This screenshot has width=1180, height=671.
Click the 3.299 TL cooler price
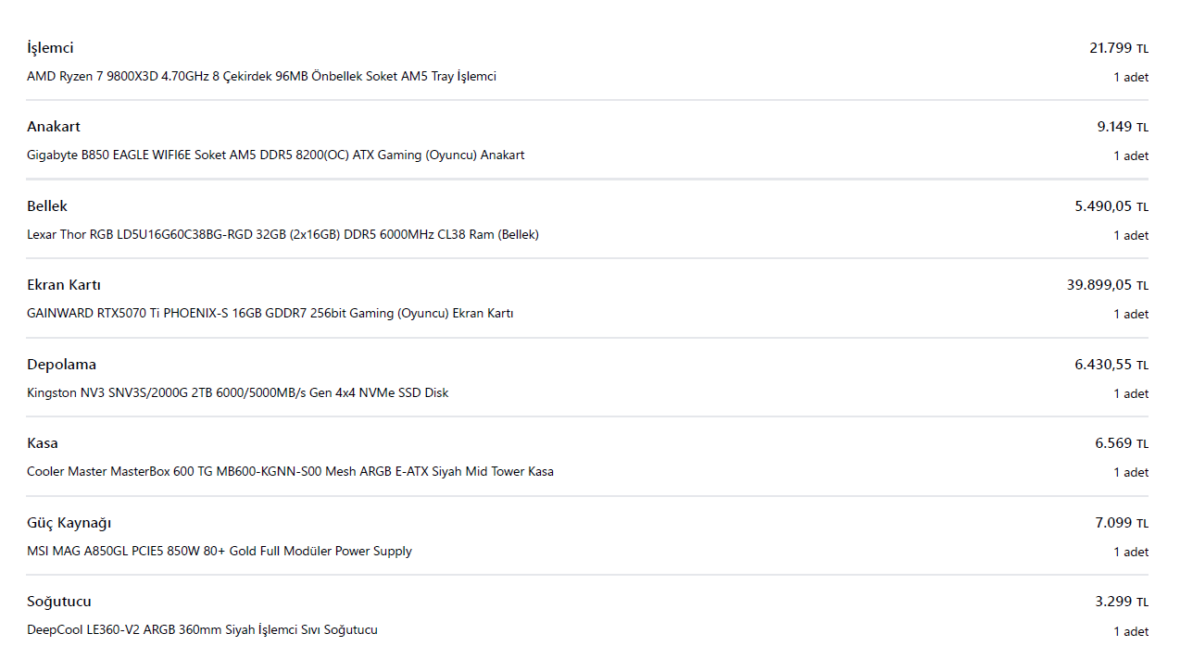[x=1122, y=602]
